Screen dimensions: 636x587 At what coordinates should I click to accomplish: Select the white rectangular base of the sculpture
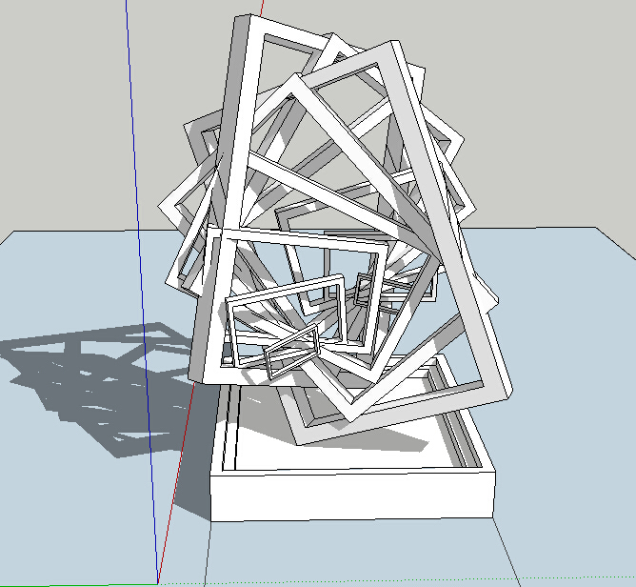[352, 496]
